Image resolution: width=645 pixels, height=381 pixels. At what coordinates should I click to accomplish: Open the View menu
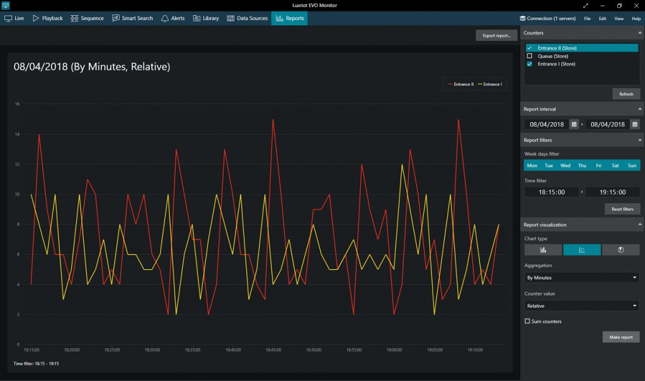click(619, 18)
